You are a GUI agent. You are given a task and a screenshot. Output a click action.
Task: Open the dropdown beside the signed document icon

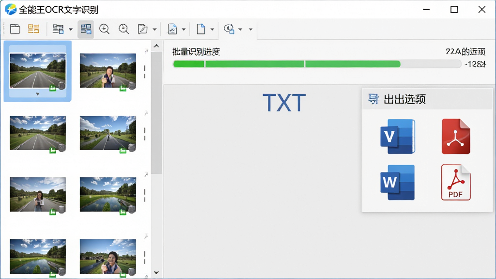click(x=184, y=30)
